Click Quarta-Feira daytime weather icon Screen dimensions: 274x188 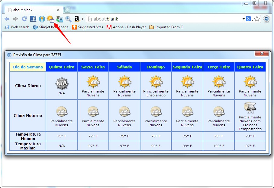tap(250, 82)
